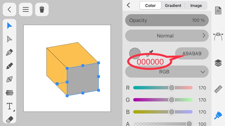Go back using the top-left arrow
The image size is (225, 126).
[9, 10]
